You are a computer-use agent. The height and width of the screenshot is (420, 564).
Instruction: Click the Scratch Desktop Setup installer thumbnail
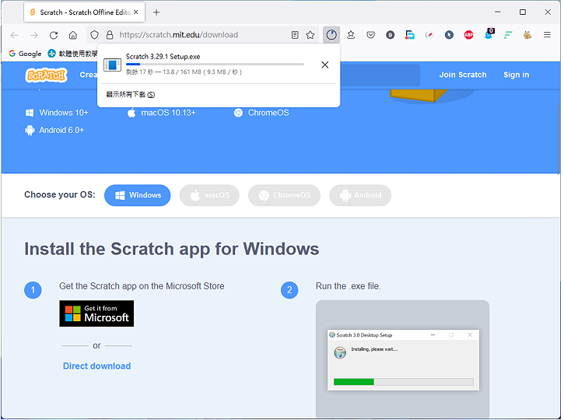tap(403, 359)
